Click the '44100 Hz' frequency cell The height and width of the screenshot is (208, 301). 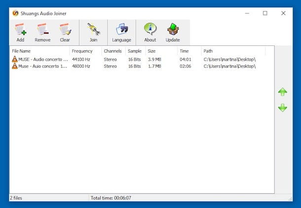(x=81, y=60)
